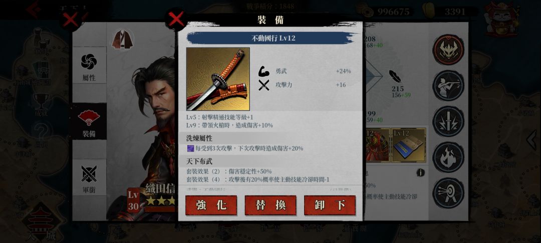Tap the lucky cat icon
541x243 pixels.
coord(500,19)
